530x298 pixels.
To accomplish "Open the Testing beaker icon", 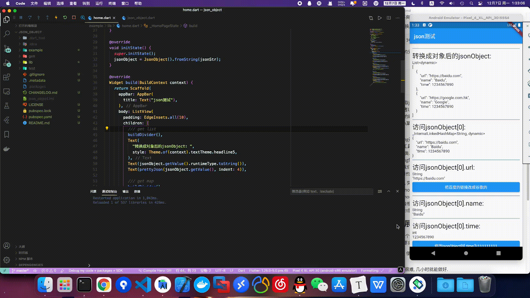I will [x=7, y=106].
